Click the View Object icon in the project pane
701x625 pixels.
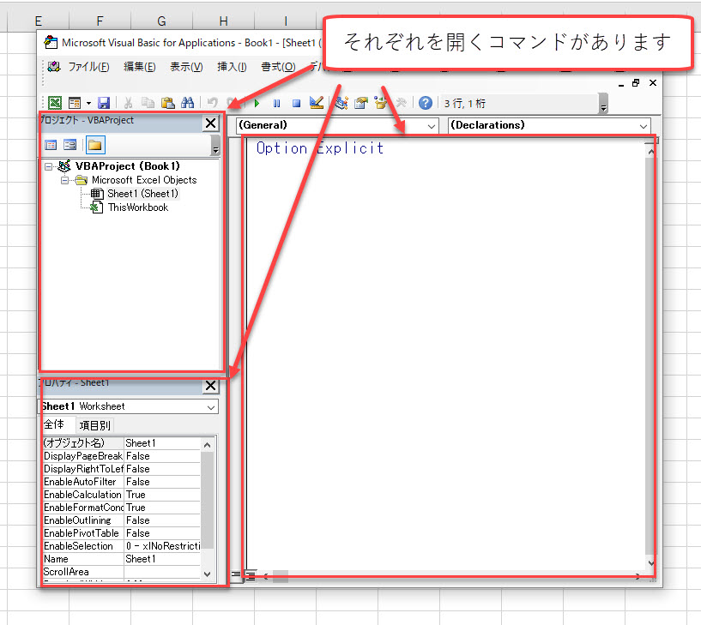tap(69, 145)
